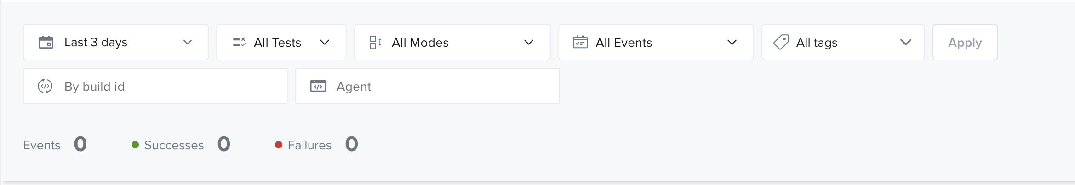Open the Last 3 days date dropdown
The height and width of the screenshot is (185, 1075).
187,42
